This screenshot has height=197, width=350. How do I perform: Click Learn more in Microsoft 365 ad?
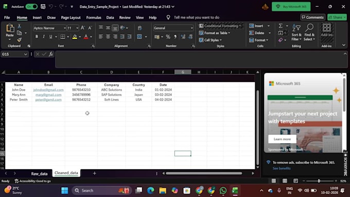coord(282,139)
